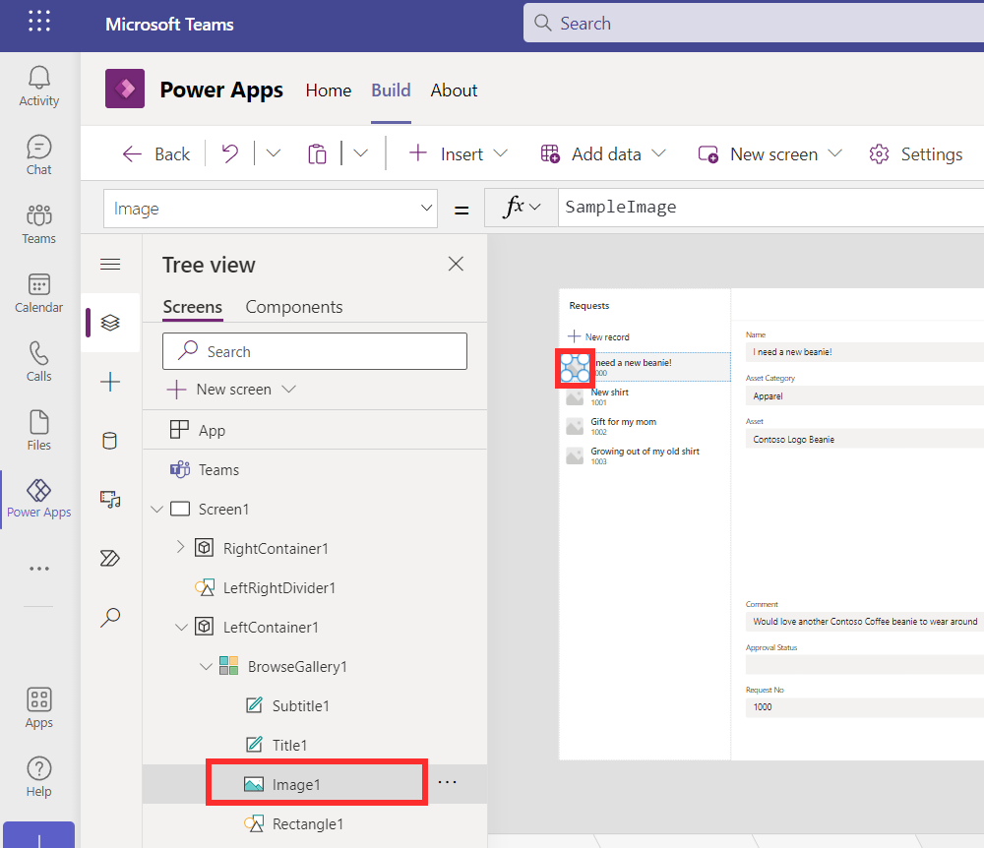Open more options for Image1
Image resolution: width=984 pixels, height=848 pixels.
(x=448, y=783)
